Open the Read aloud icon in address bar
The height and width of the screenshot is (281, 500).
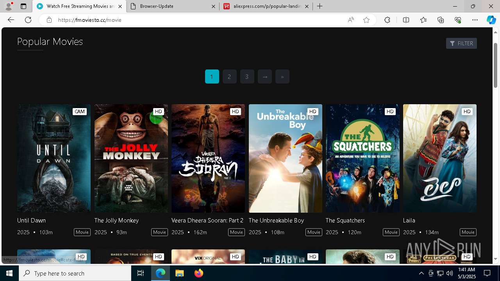click(351, 20)
